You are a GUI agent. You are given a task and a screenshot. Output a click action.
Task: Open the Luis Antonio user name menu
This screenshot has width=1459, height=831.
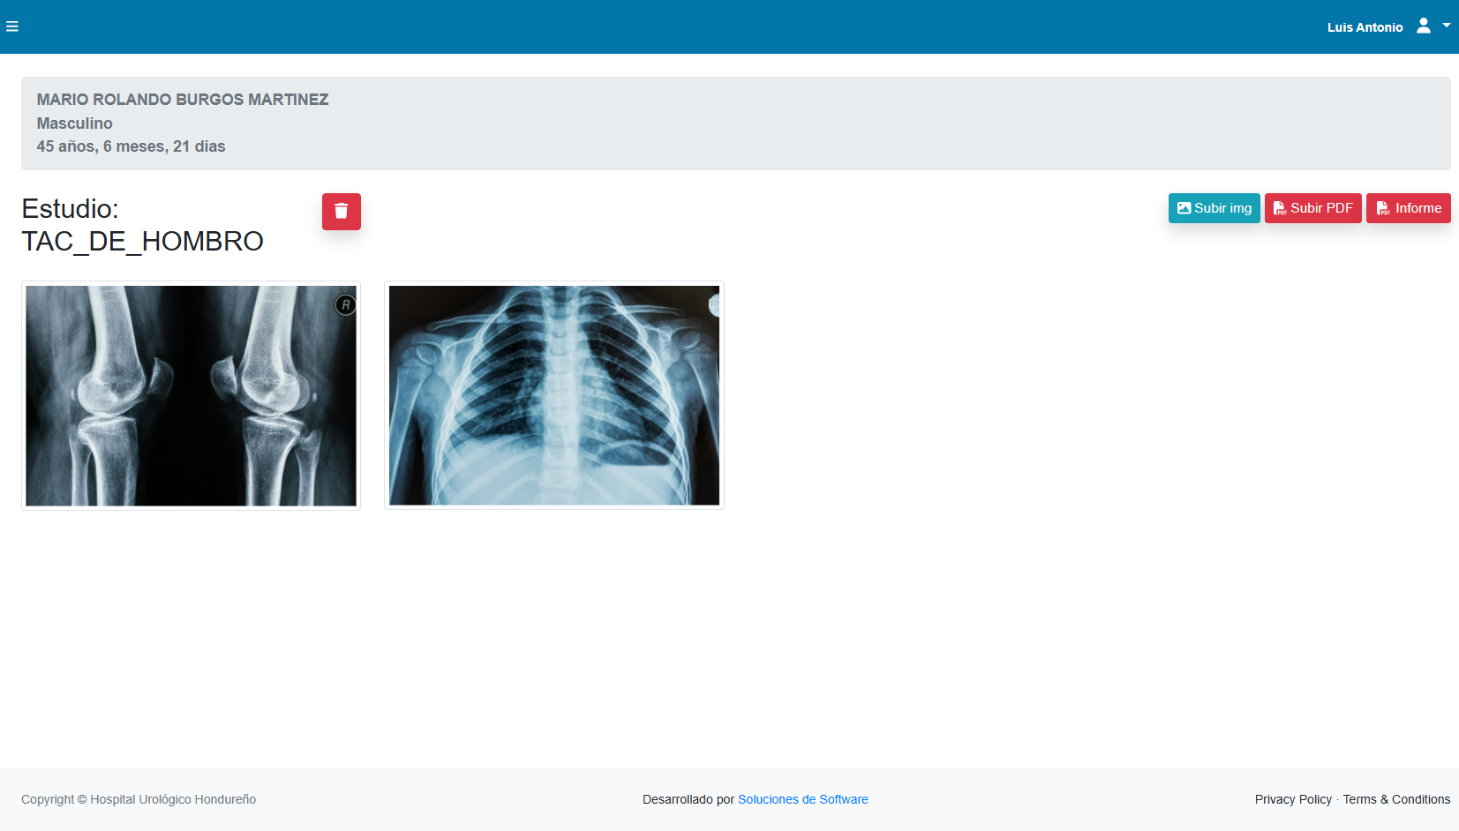pyautogui.click(x=1365, y=27)
